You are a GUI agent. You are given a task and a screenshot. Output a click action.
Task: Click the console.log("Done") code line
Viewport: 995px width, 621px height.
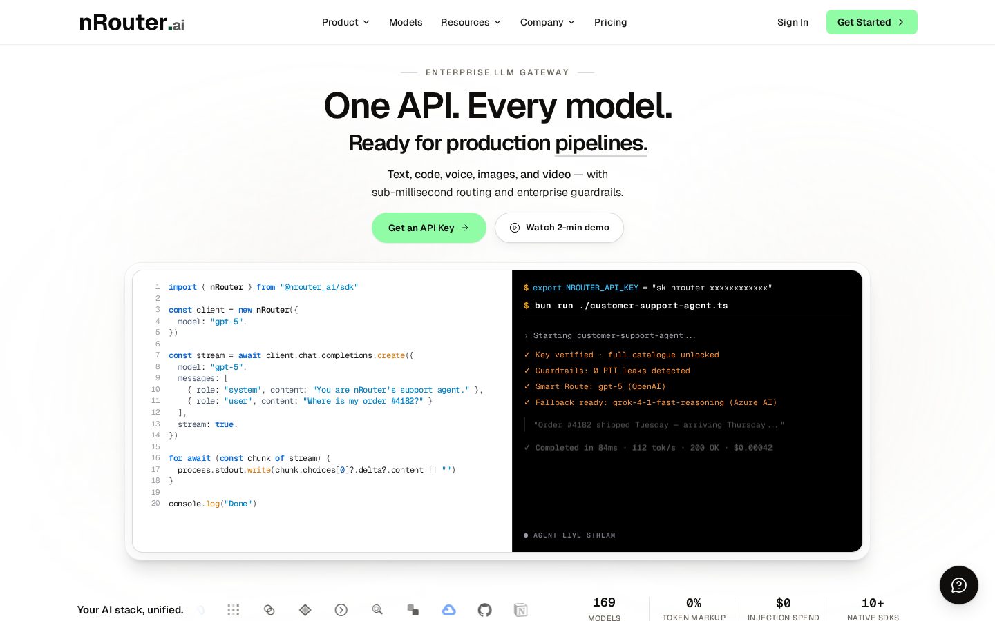[x=213, y=504]
